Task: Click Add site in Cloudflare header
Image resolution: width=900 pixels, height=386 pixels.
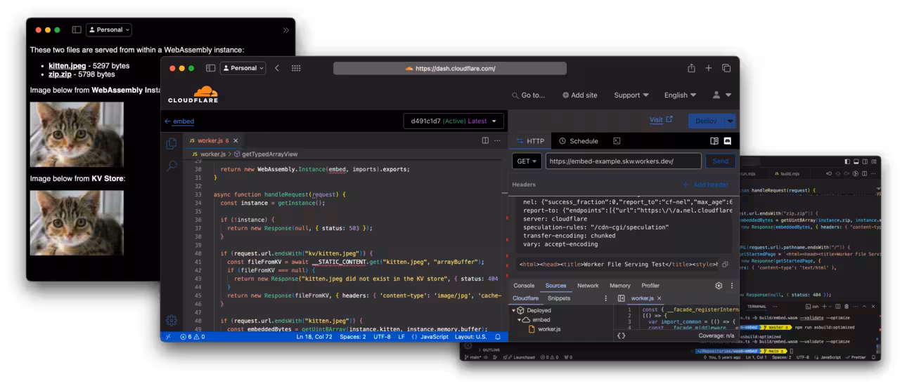Action: 580,95
